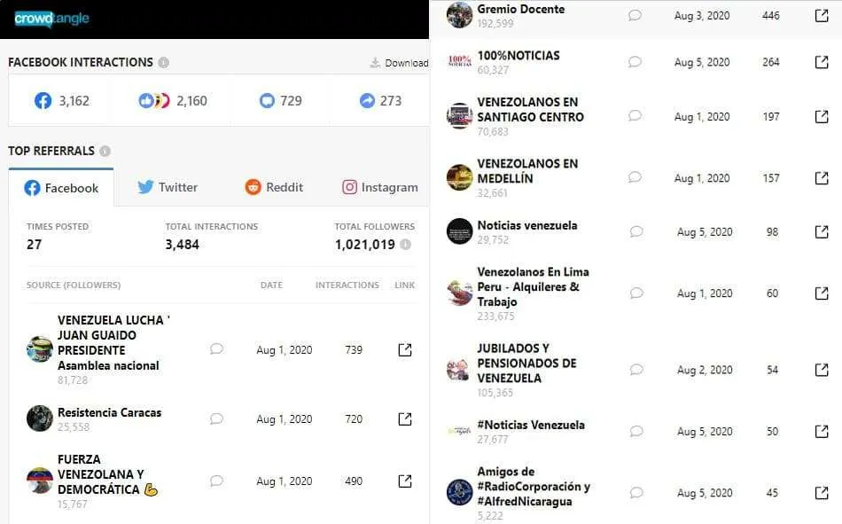
Task: Open external link for Resistencia Caracas
Action: tap(405, 419)
